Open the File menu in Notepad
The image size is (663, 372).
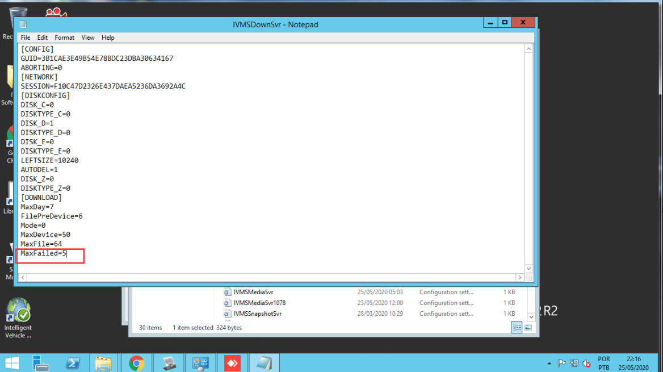(26, 37)
